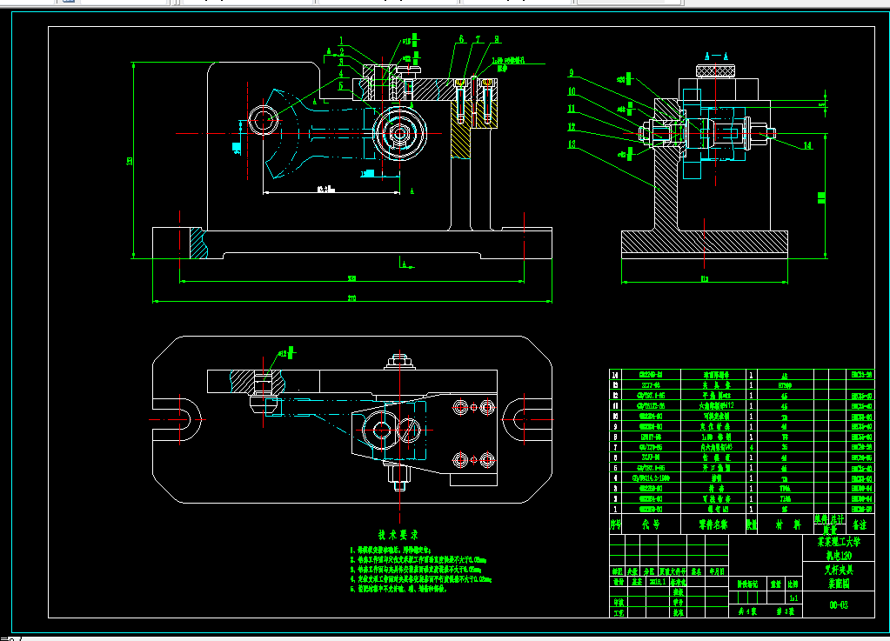Click the 备注 column header

point(860,525)
